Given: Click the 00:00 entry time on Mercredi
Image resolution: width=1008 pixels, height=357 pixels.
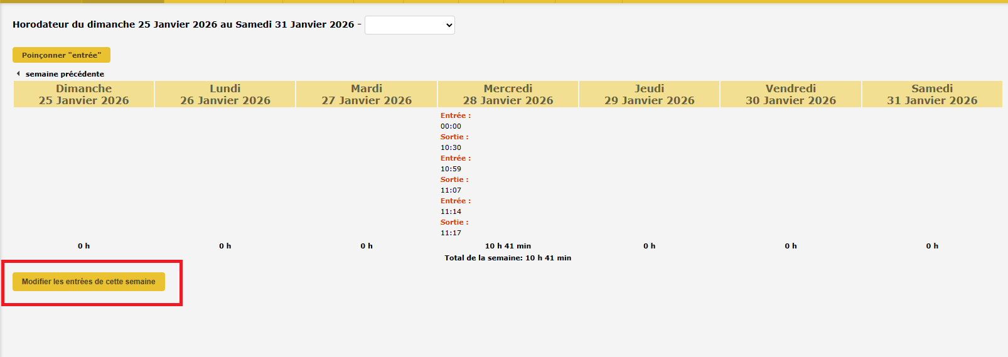Looking at the screenshot, I should [451, 126].
